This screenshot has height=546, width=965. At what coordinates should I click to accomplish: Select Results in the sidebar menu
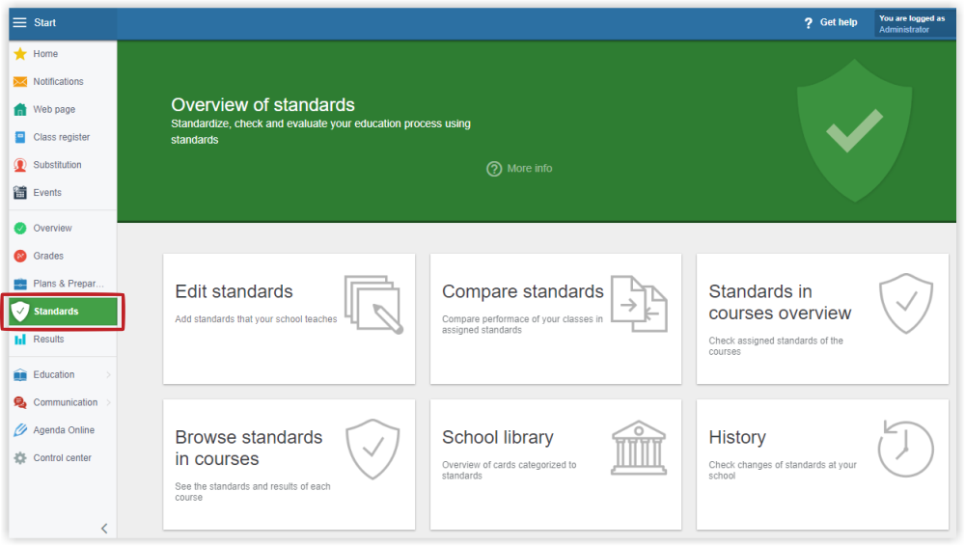pos(48,340)
